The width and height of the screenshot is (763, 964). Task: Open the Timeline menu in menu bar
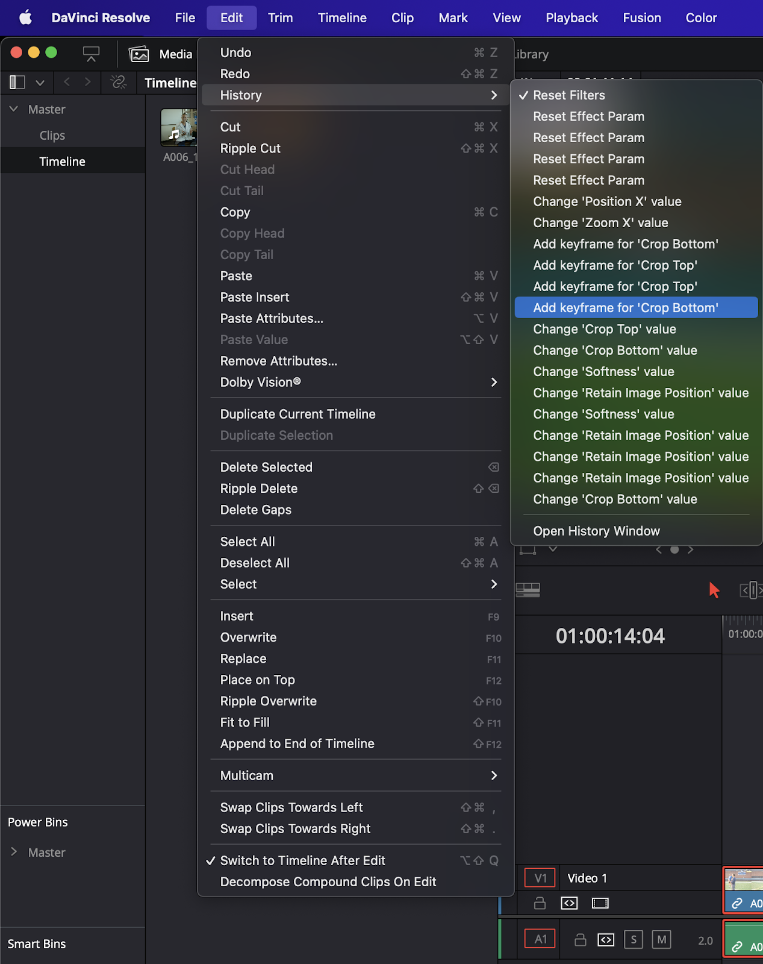[x=342, y=17]
